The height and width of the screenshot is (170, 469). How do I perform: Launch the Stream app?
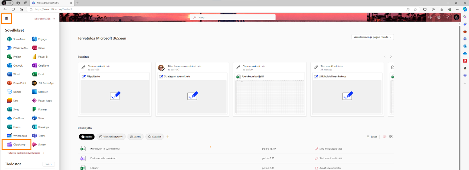pyautogui.click(x=40, y=144)
